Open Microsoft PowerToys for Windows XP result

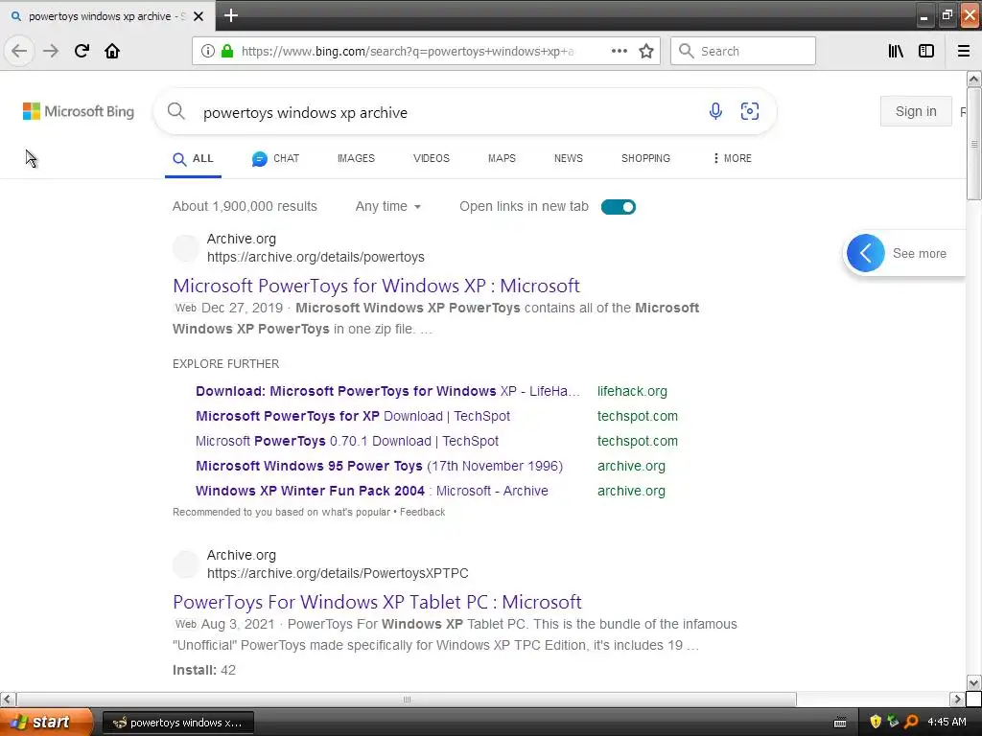pyautogui.click(x=376, y=286)
